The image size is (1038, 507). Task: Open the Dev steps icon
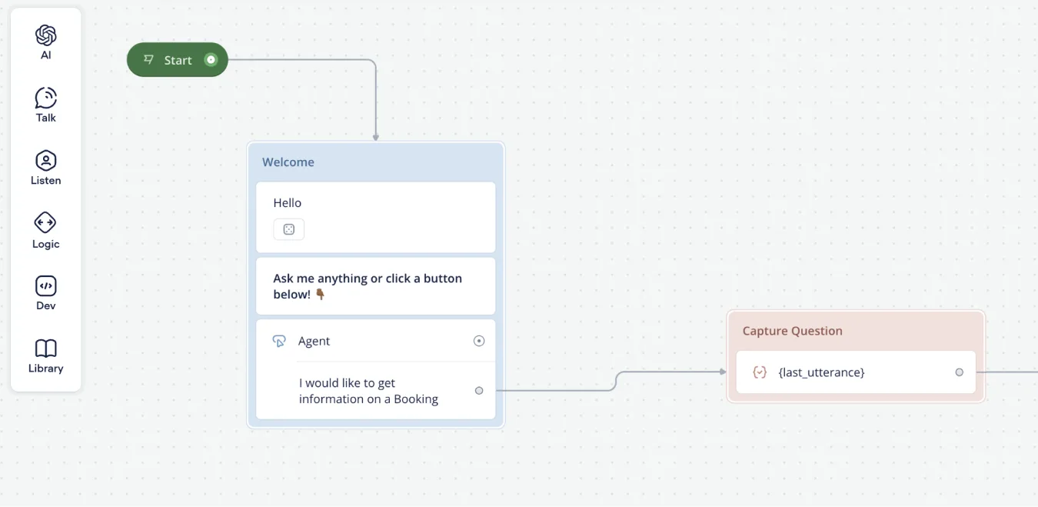point(45,286)
